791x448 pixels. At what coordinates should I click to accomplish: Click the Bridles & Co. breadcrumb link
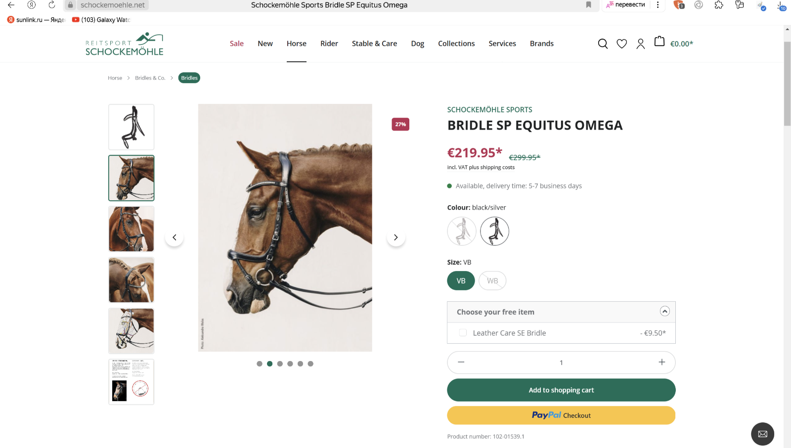click(150, 78)
